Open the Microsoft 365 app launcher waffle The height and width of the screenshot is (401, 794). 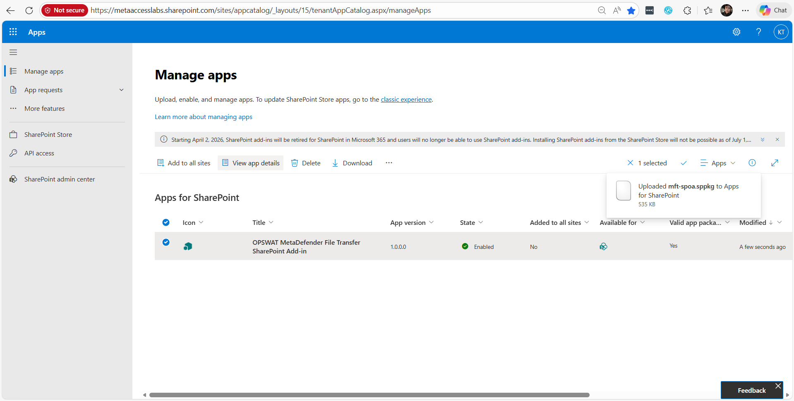[13, 31]
